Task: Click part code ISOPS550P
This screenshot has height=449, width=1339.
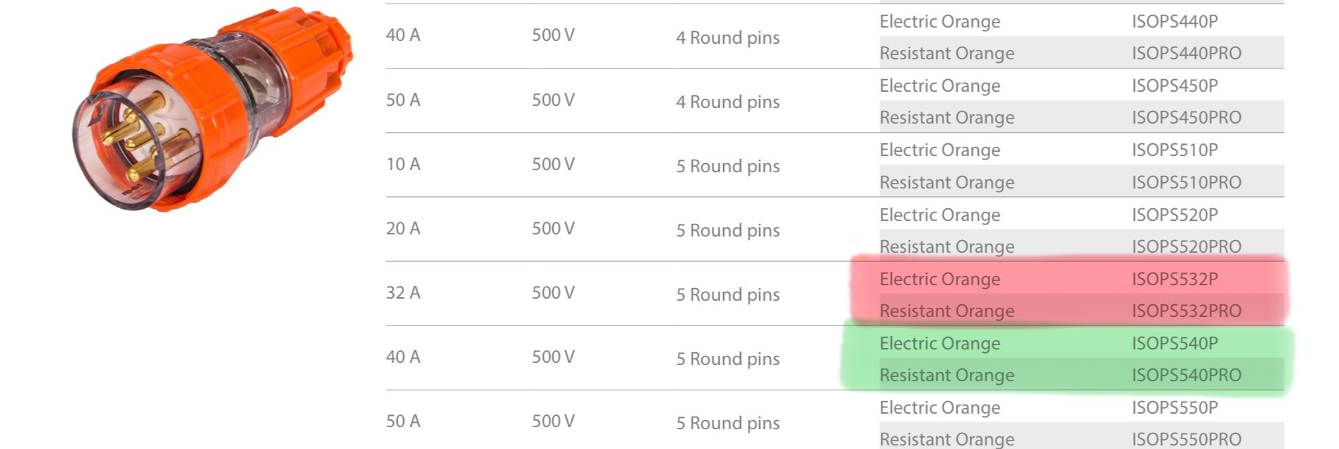Action: coord(1174,407)
